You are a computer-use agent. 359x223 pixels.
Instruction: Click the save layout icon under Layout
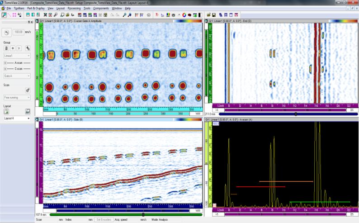[x=28, y=111]
